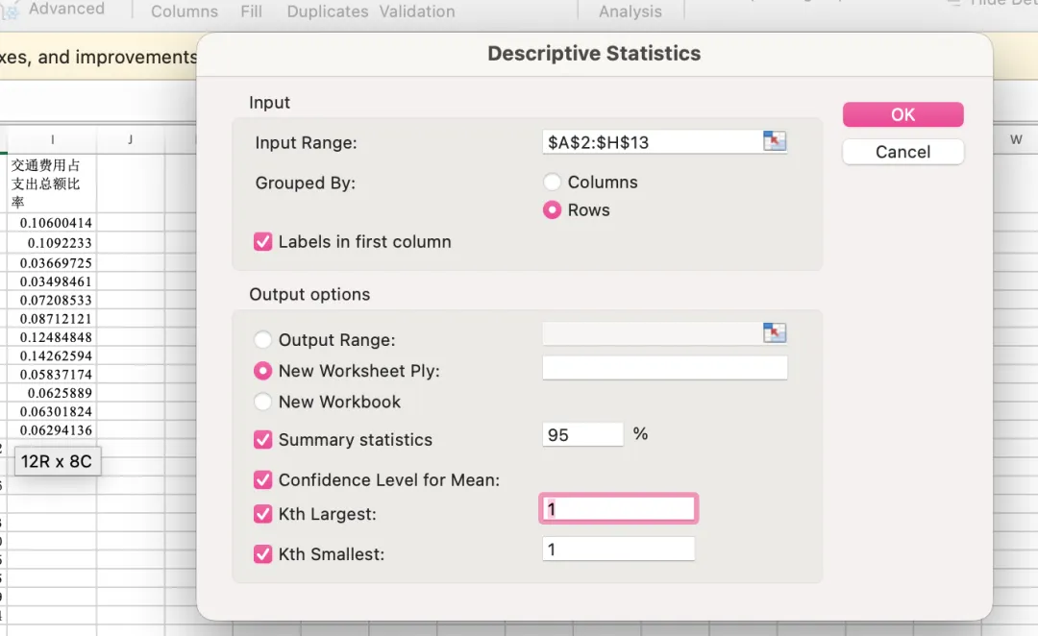Screen dimensions: 1038x636
Task: Focus the Kth Smallest value field
Action: coord(617,550)
